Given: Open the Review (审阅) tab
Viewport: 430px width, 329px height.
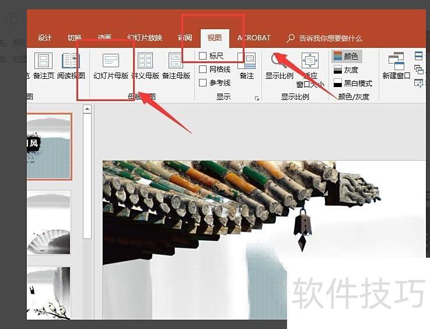Looking at the screenshot, I should point(184,37).
